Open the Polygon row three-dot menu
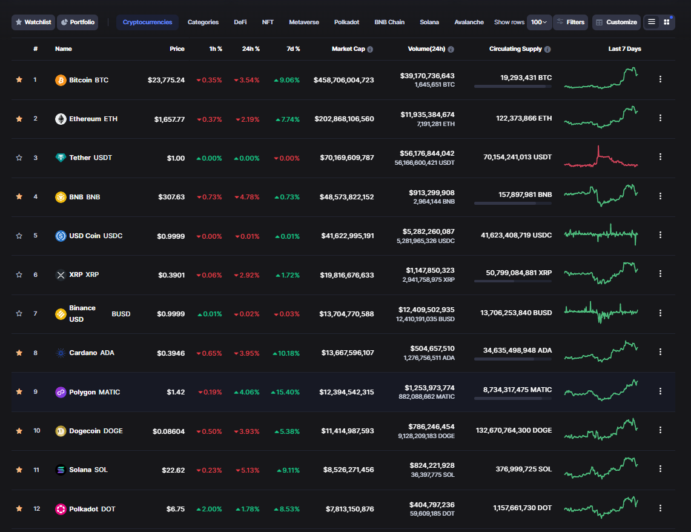This screenshot has height=532, width=691. point(660,391)
